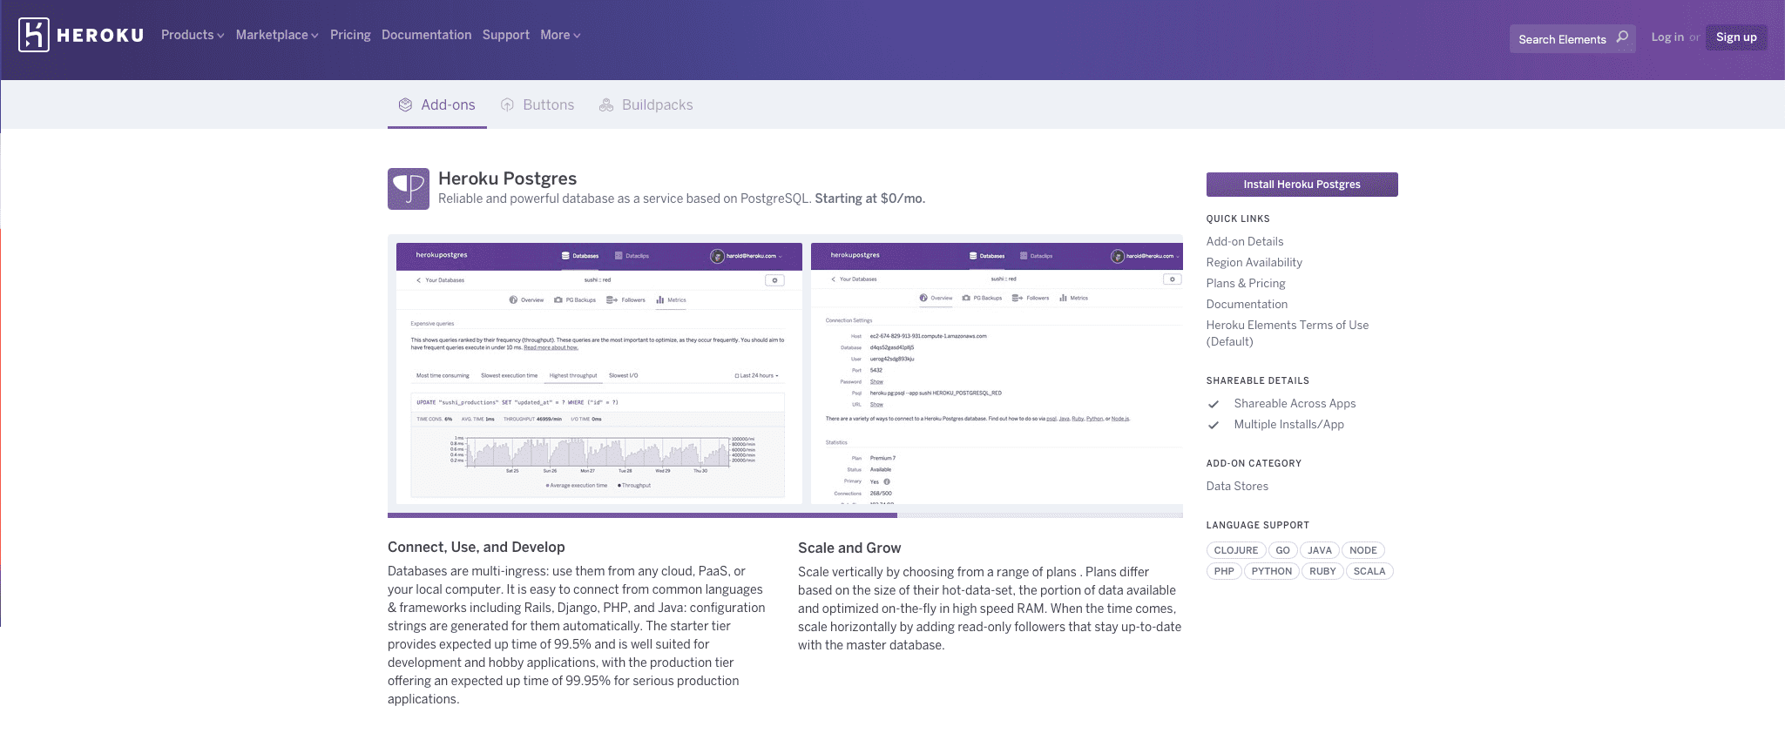Open the Pricing menu item
The width and height of the screenshot is (1785, 733).
[350, 35]
